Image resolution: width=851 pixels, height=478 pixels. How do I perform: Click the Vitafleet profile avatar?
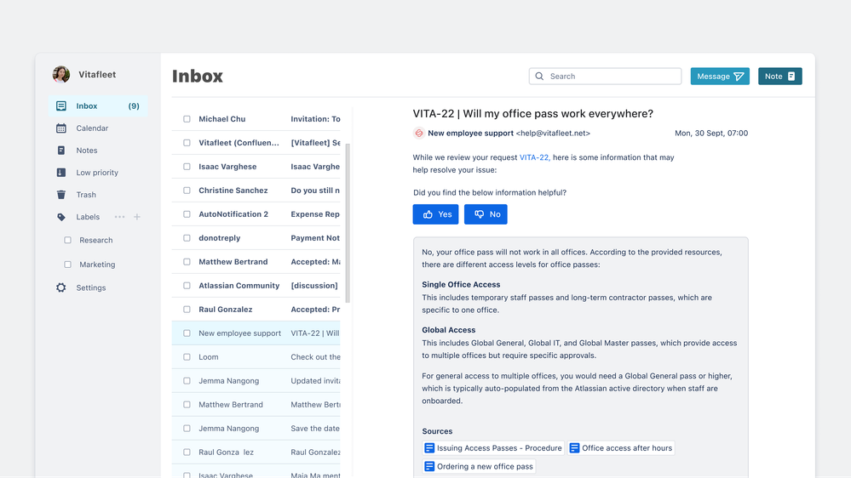pos(61,74)
